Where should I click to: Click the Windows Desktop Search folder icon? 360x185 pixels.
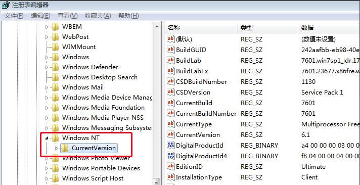pyautogui.click(x=55, y=77)
